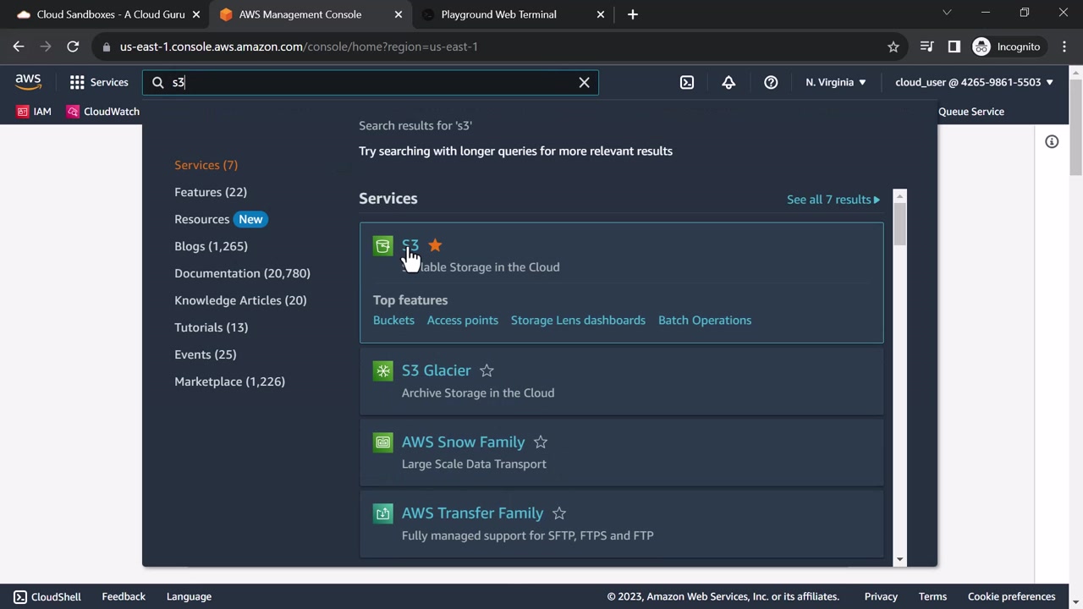Open Terms link in footer

point(932,596)
